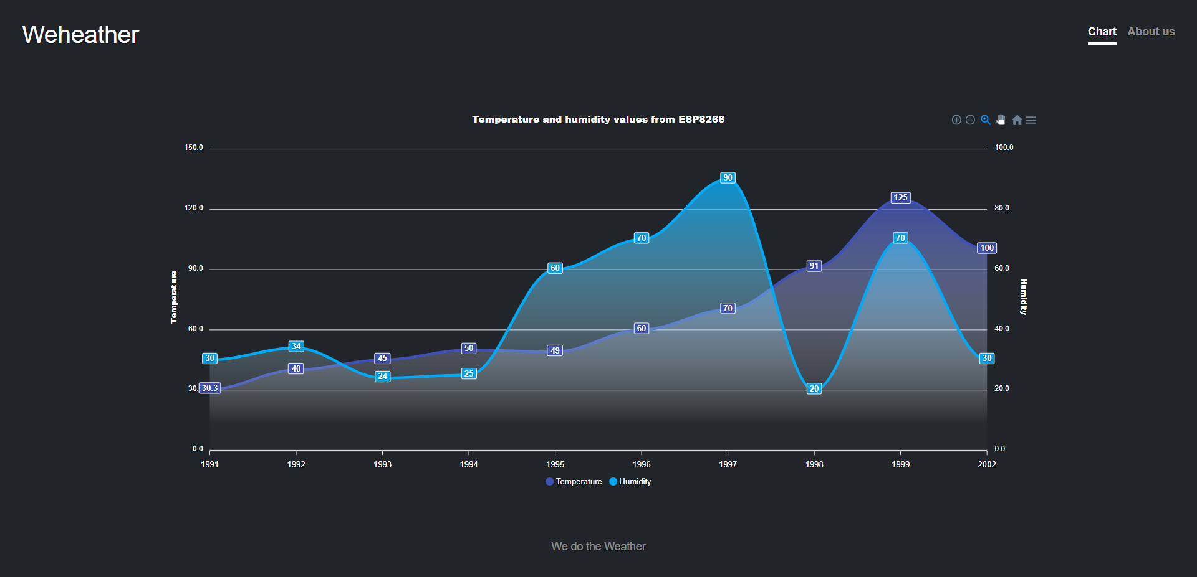Click the temperature point labeled 45
The width and height of the screenshot is (1197, 577).
coord(383,359)
